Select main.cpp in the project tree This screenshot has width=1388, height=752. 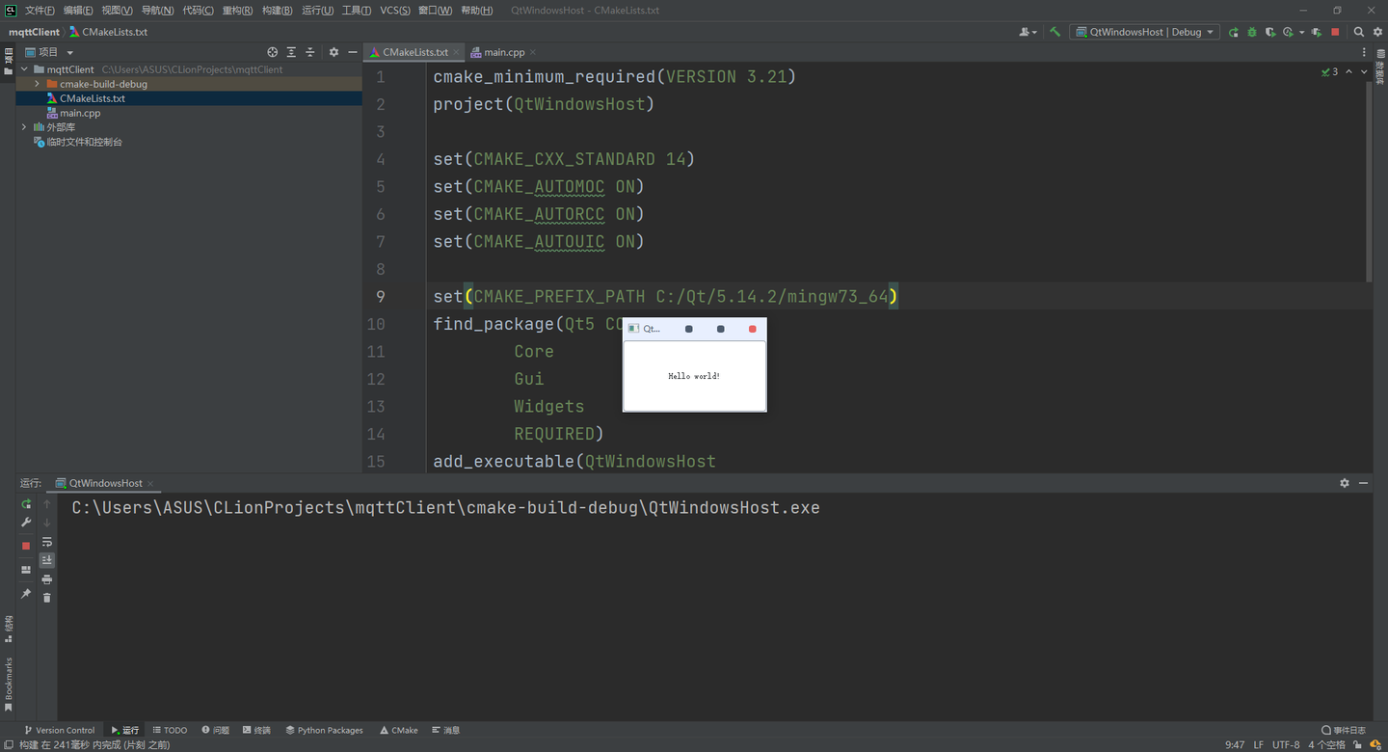(80, 113)
